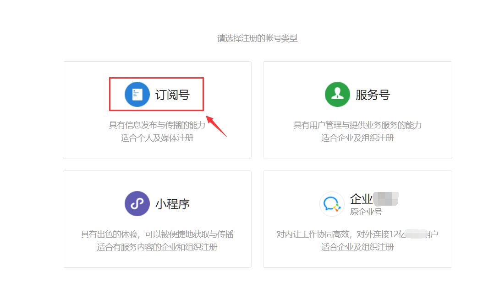Click text 具有用户管理与提供业务服务的能力
This screenshot has height=287, width=483.
[x=357, y=125]
